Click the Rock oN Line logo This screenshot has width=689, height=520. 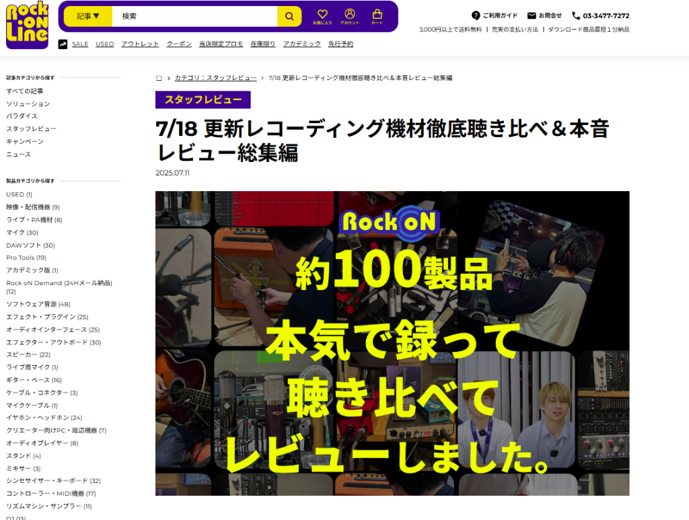click(27, 25)
